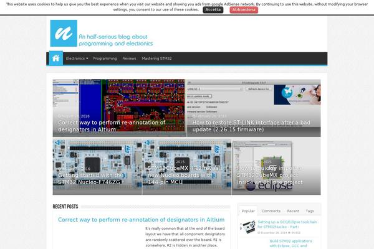Open the blog logo with stylized n
The width and height of the screenshot is (374, 249).
point(64,34)
